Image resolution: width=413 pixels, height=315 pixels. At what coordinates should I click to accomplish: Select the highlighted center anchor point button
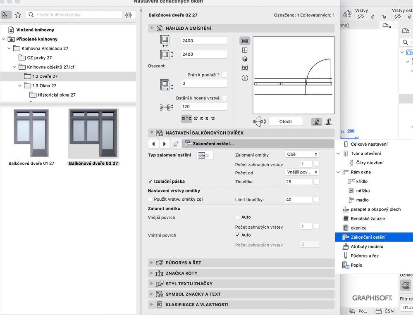click(187, 118)
